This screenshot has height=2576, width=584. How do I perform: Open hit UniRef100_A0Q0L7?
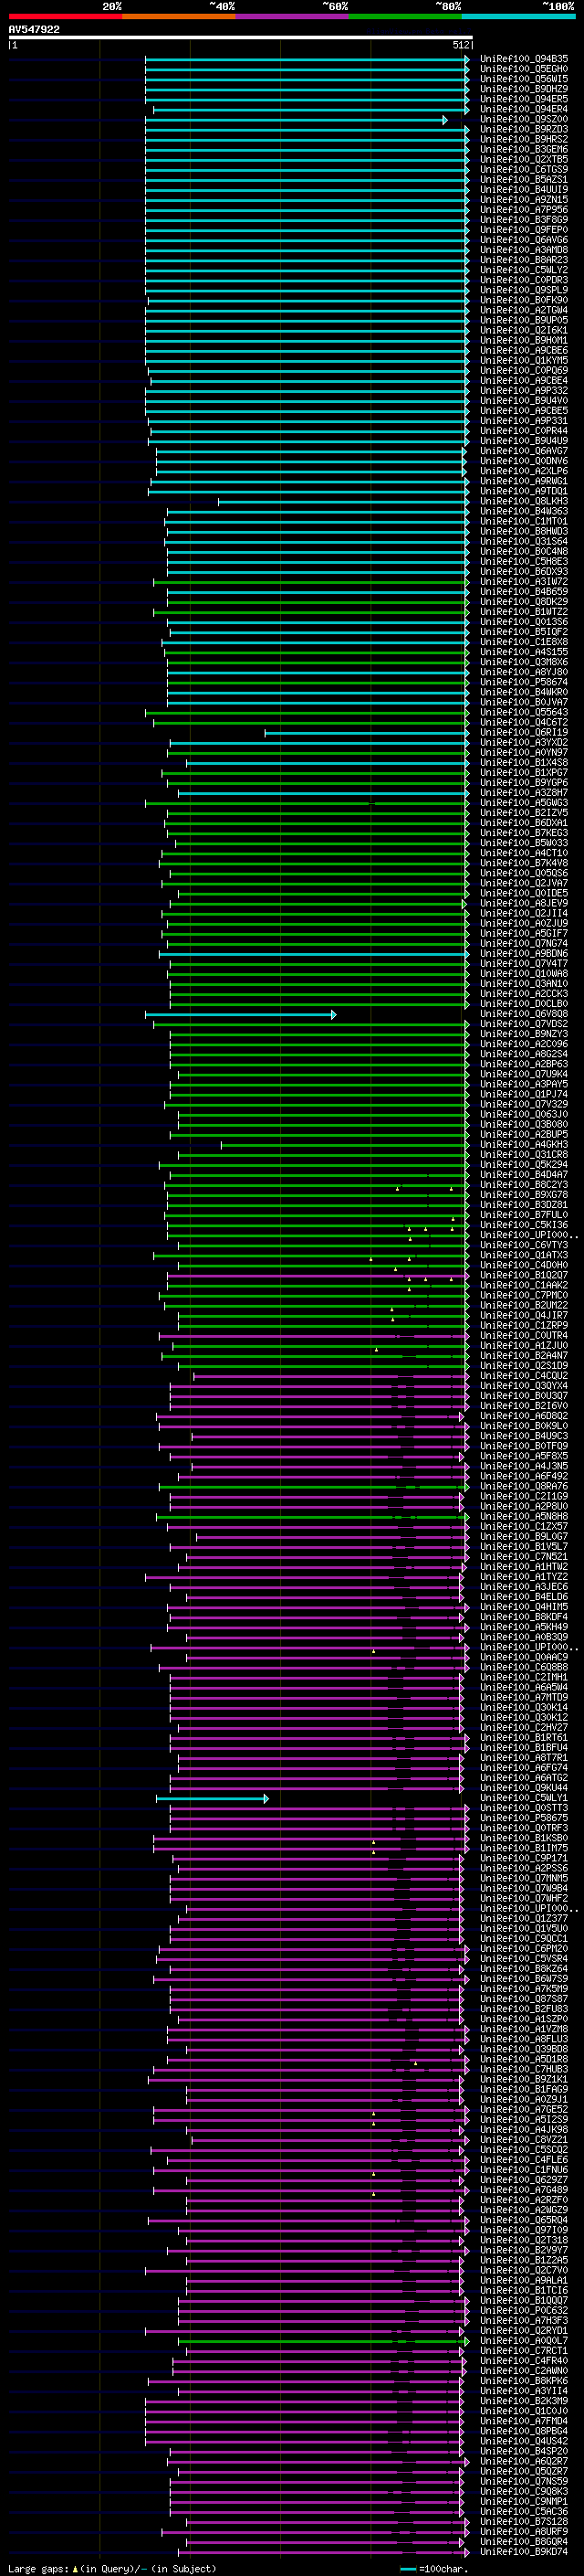[524, 2340]
